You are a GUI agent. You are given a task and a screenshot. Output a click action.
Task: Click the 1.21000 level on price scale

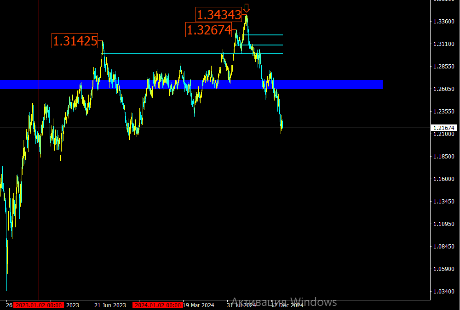click(x=444, y=134)
